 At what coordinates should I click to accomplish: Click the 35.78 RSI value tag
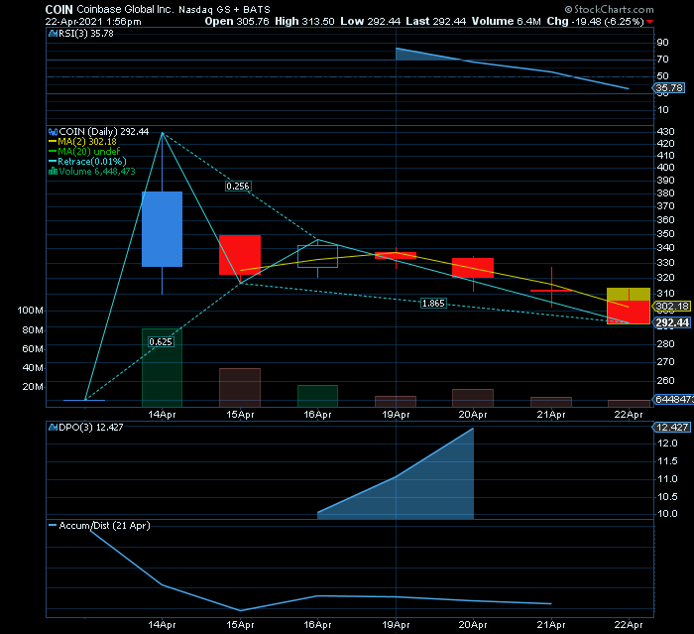[x=669, y=87]
